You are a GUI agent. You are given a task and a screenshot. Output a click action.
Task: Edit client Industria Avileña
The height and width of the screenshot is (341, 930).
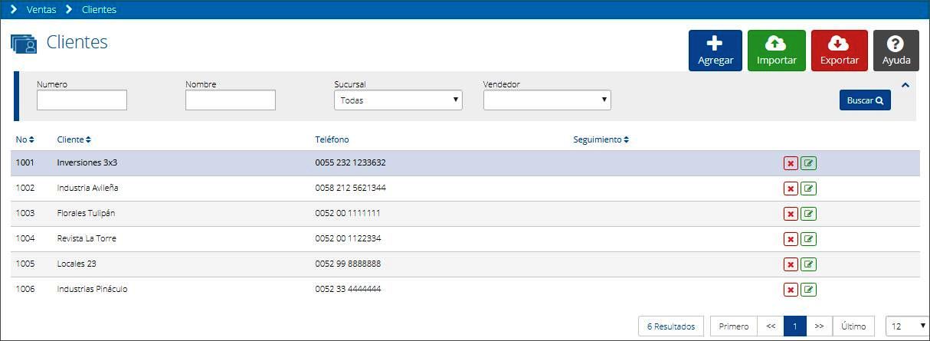[808, 189]
